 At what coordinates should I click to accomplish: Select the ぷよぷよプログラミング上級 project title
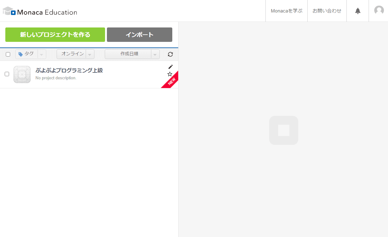click(x=69, y=71)
